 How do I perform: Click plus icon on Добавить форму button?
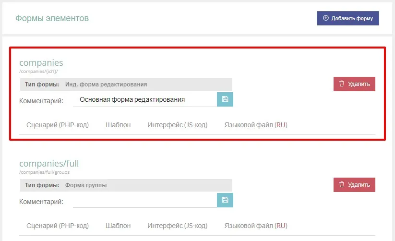[x=326, y=18]
